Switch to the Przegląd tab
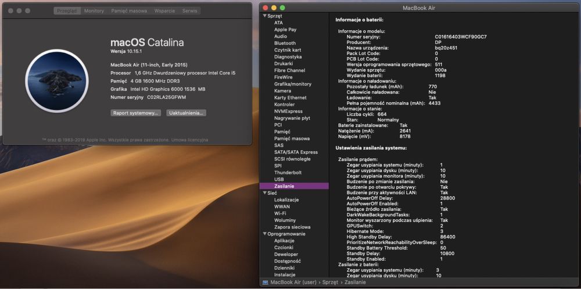The width and height of the screenshot is (581, 289). tap(67, 11)
